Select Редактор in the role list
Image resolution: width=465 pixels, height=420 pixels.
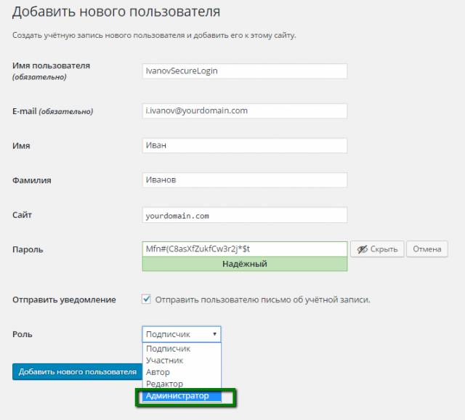click(164, 384)
